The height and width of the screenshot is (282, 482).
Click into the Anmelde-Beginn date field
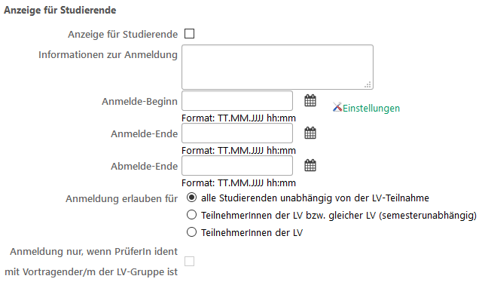tap(237, 101)
